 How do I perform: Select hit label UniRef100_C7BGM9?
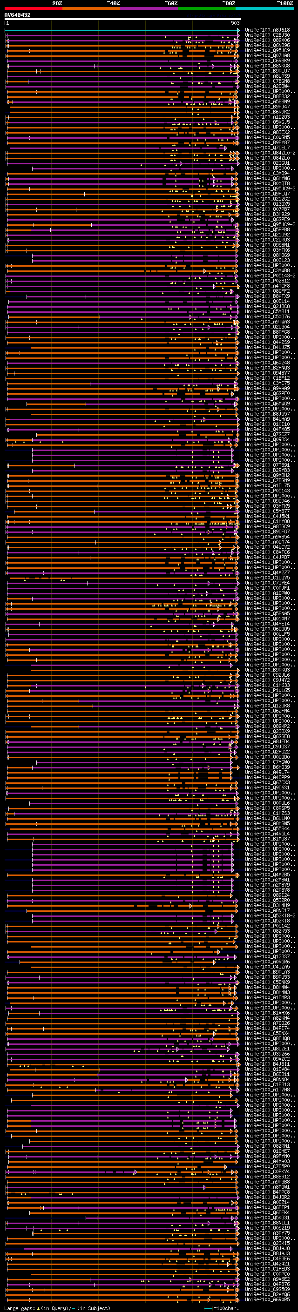tap(267, 480)
